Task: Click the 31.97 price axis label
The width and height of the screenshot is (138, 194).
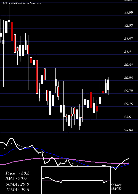Action: [129, 39]
